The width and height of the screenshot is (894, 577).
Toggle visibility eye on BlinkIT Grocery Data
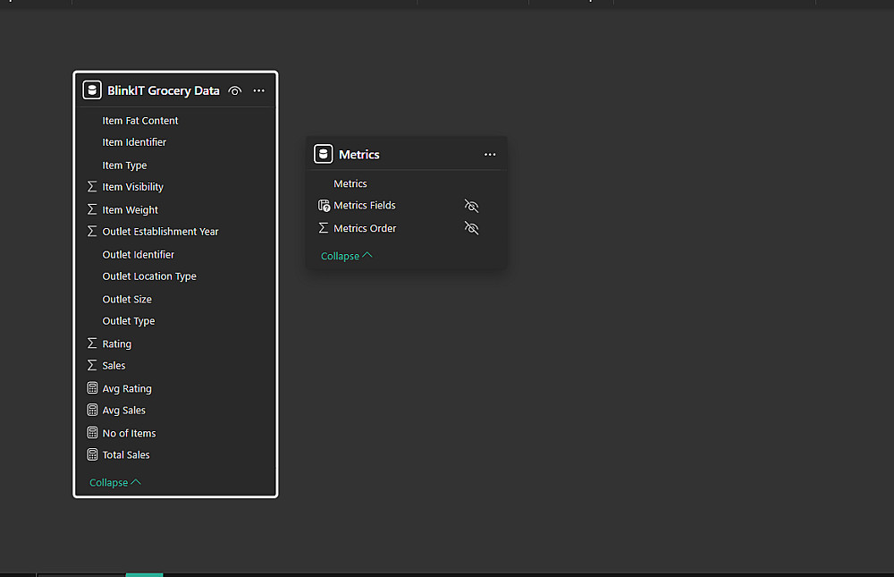coord(235,90)
